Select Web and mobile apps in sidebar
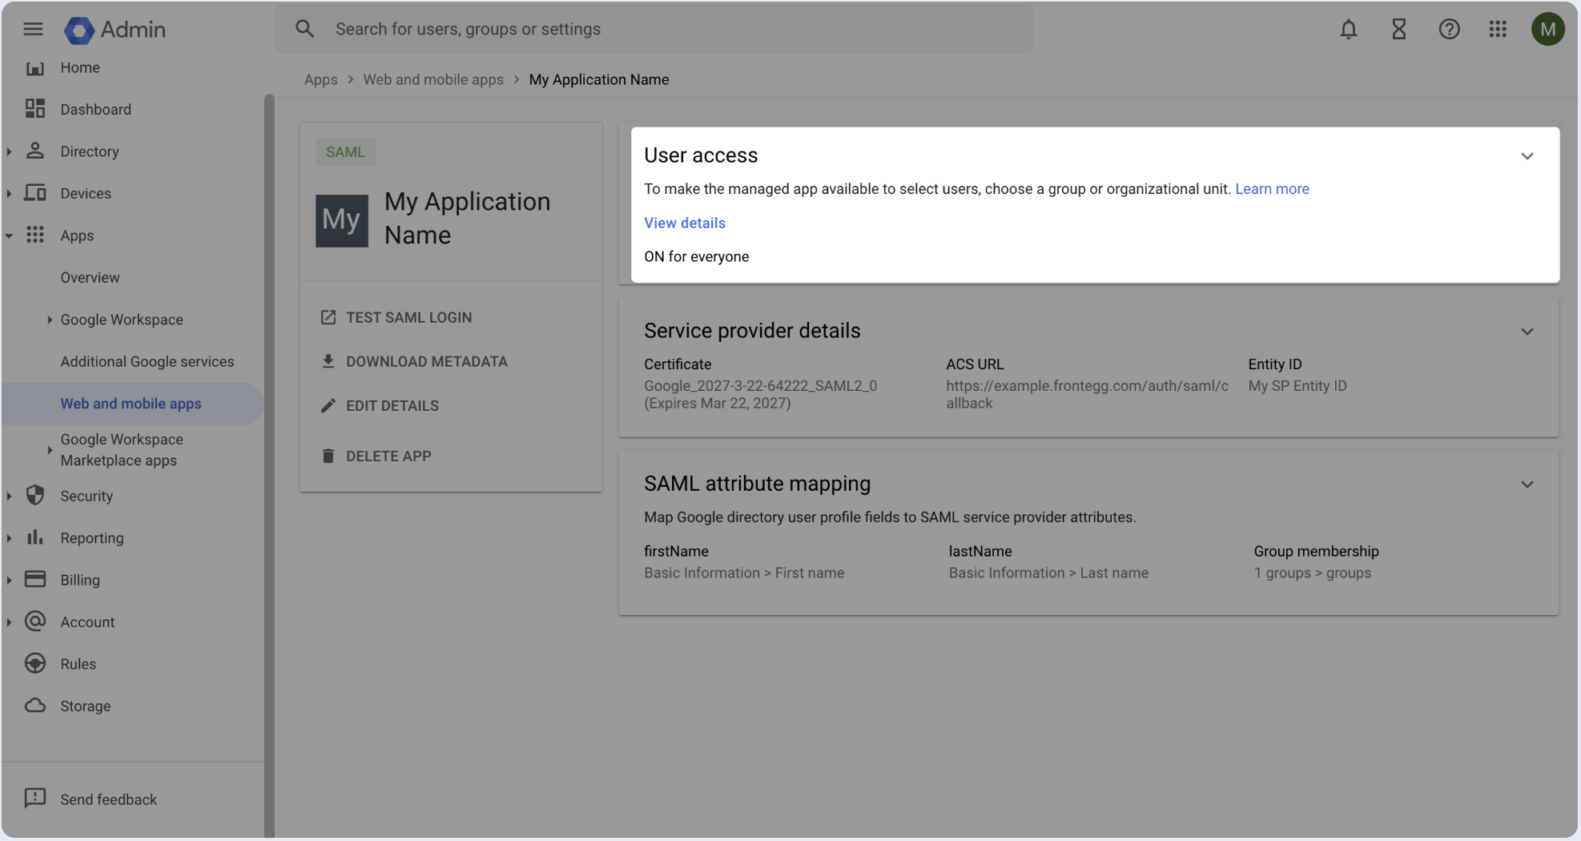1581x841 pixels. point(131,404)
